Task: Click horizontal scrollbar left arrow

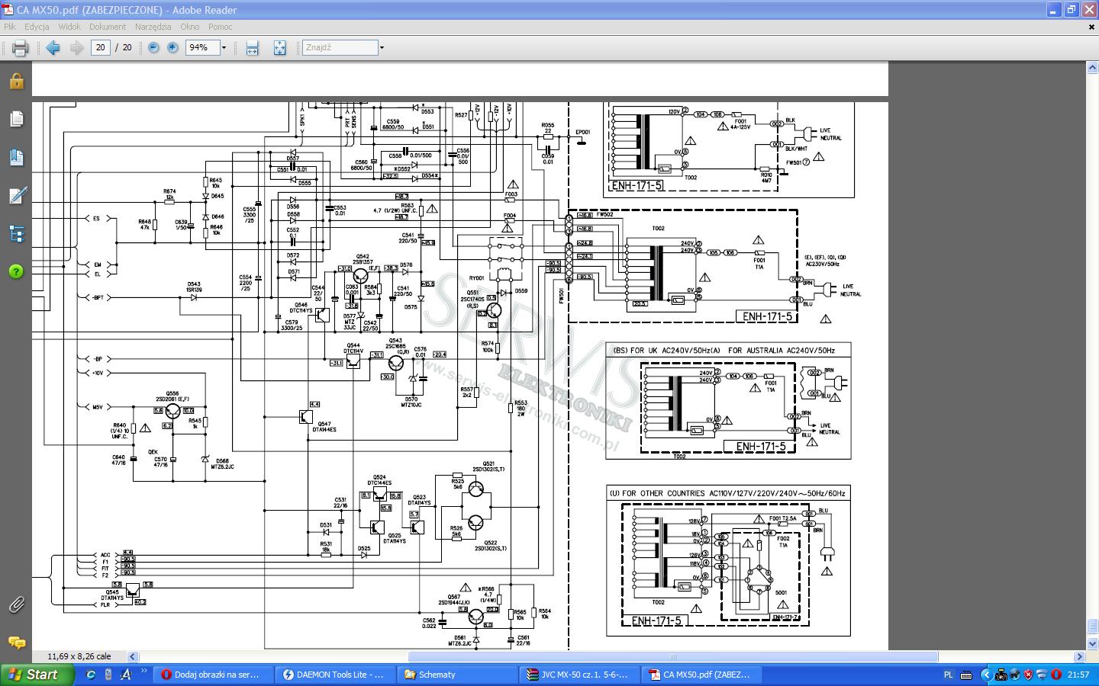Action: point(133,656)
